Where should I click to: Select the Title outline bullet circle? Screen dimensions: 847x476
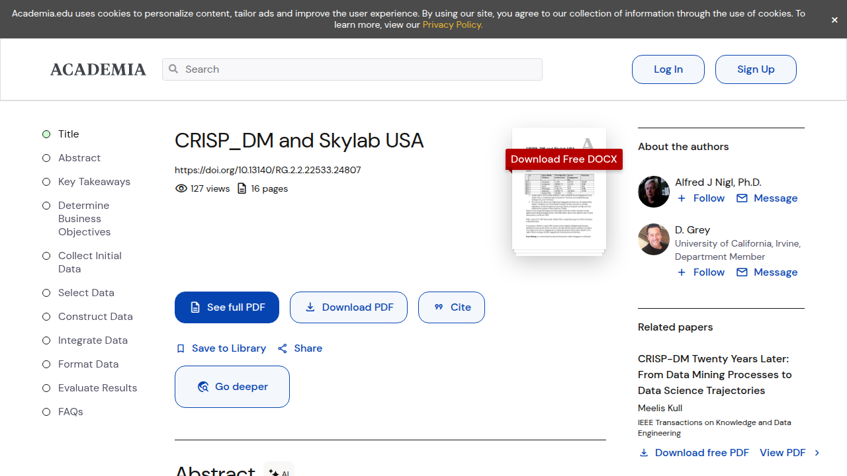(46, 134)
